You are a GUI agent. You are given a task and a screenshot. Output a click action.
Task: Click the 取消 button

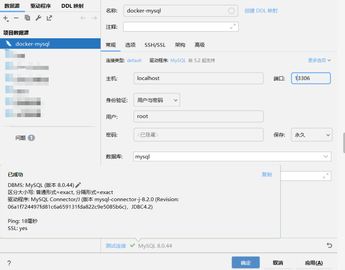[278, 263]
